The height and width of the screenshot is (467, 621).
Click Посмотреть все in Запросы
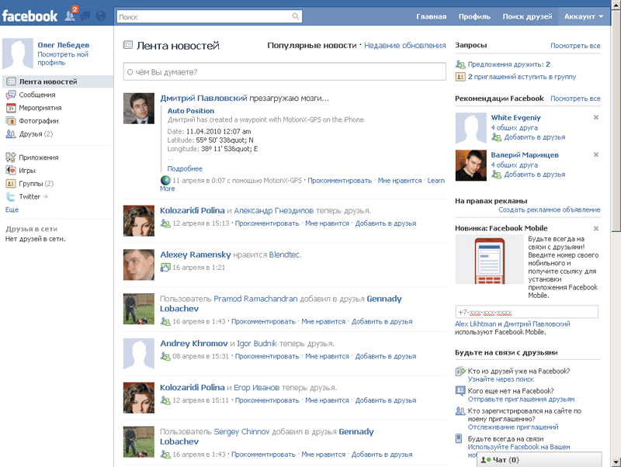[575, 46]
